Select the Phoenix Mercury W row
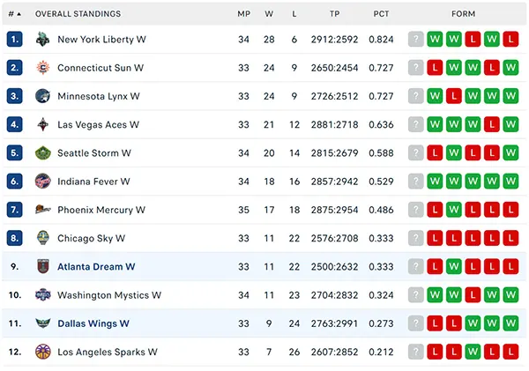This screenshot has height=371, width=529. 264,210
